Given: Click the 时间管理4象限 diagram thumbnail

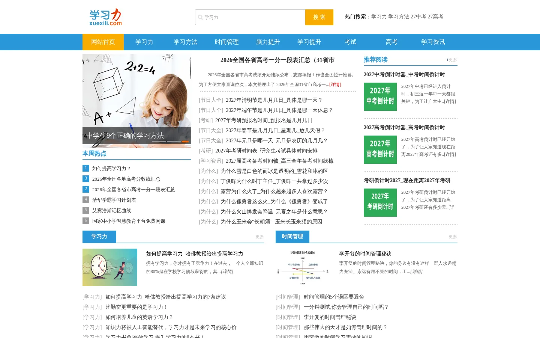Looking at the screenshot, I should coord(303,267).
